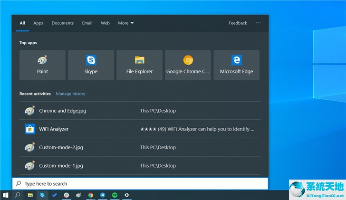
Task: Click the Paint icon beside Chrome and Edge.jpg
Action: click(30, 111)
